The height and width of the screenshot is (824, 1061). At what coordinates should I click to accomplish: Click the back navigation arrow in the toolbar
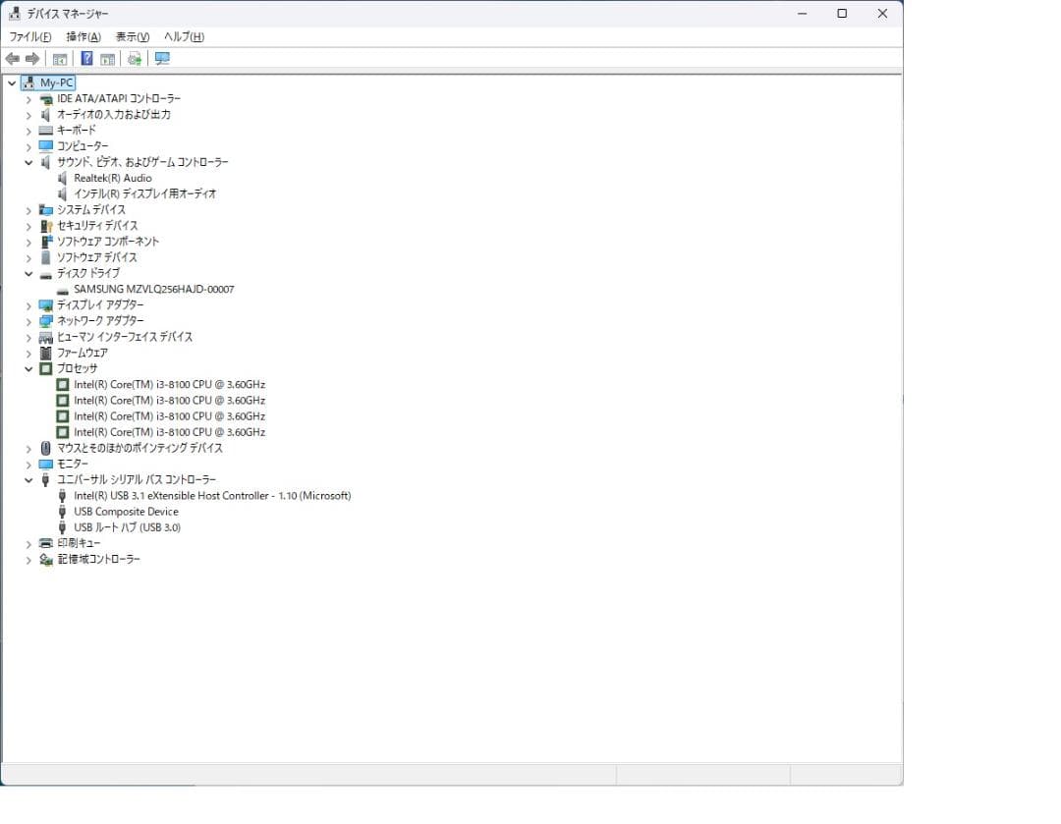13,58
